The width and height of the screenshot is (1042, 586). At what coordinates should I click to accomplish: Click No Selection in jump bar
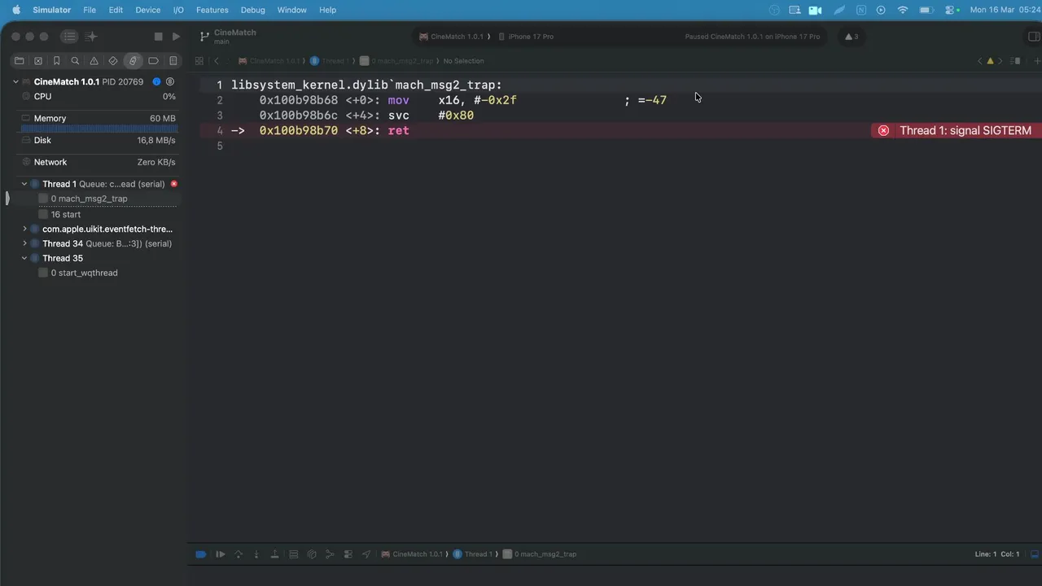click(x=463, y=61)
